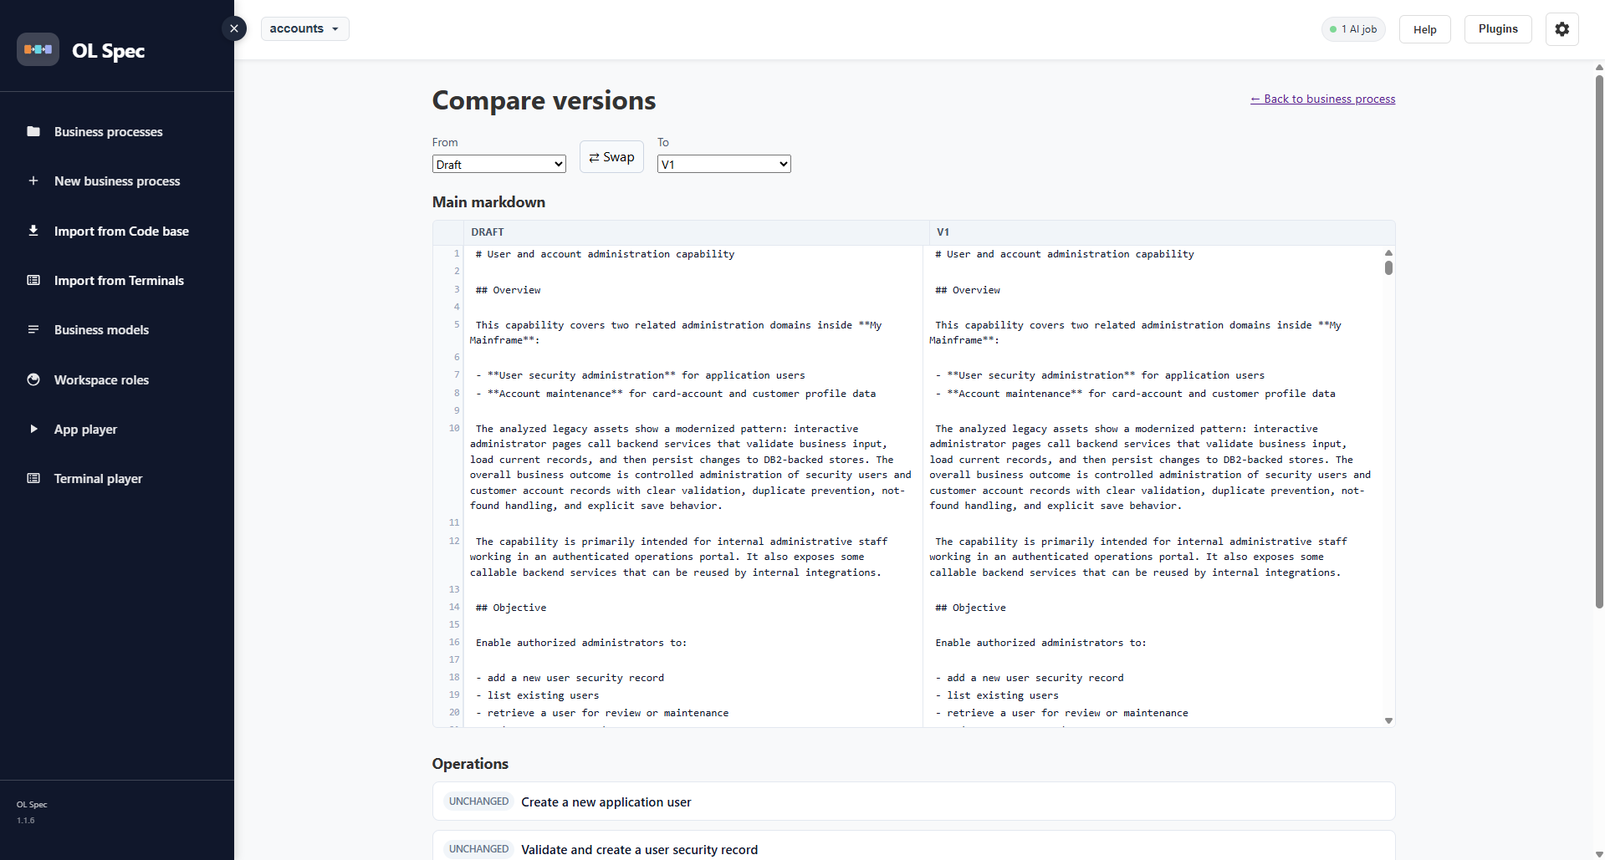Click the App player play icon
Screen dimensions: 1605x860
tap(33, 429)
